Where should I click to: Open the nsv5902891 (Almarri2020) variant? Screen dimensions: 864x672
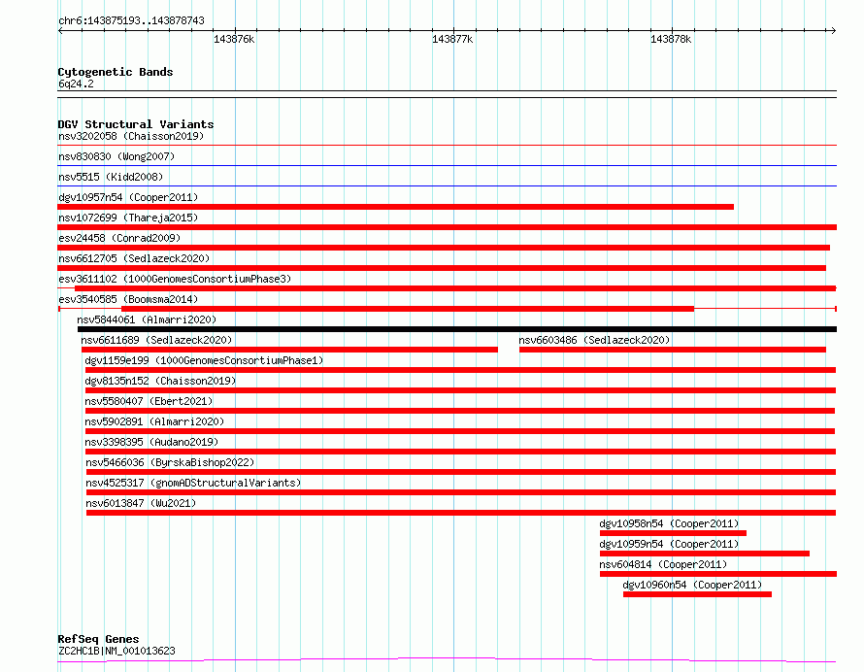pos(154,421)
